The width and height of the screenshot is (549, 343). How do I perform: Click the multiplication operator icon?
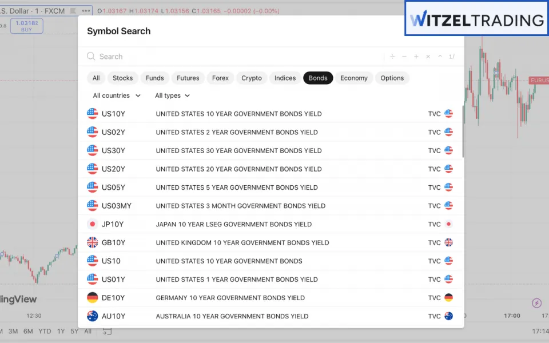pyautogui.click(x=428, y=57)
